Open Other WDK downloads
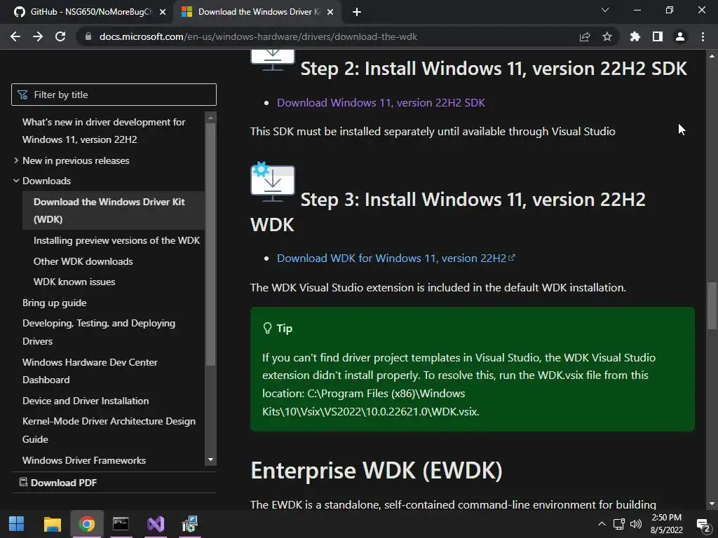 click(x=83, y=261)
